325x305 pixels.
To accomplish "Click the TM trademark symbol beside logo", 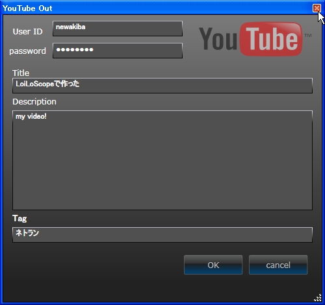I will point(308,35).
